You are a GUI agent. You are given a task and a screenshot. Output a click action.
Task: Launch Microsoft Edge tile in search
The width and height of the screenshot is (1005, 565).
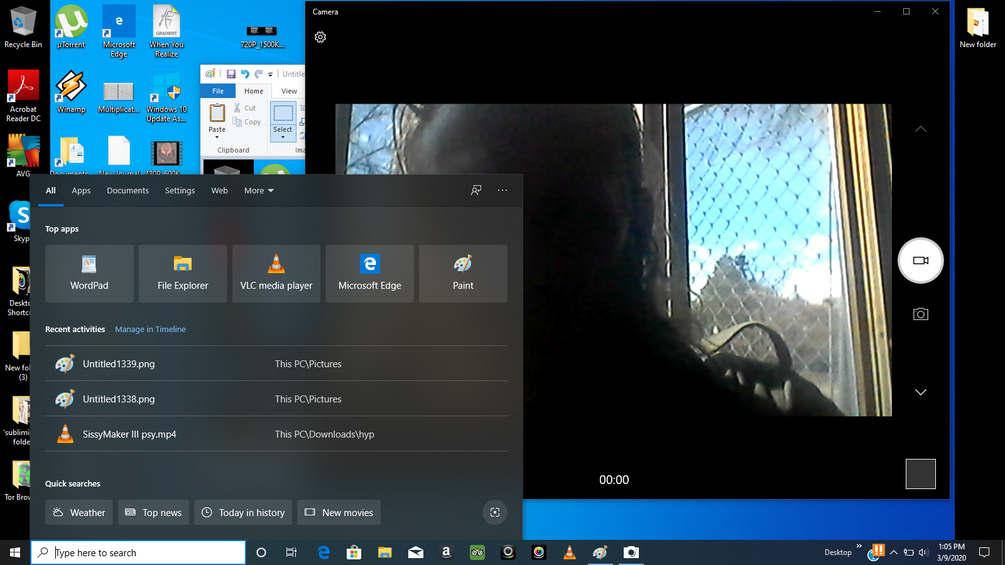click(370, 274)
